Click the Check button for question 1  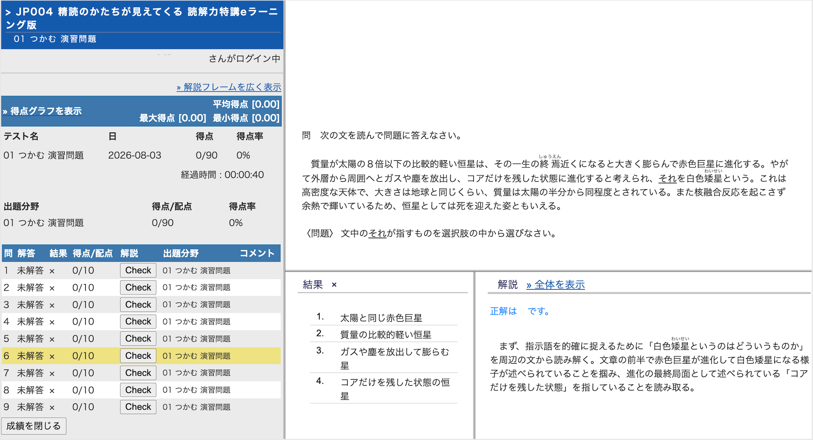[138, 270]
